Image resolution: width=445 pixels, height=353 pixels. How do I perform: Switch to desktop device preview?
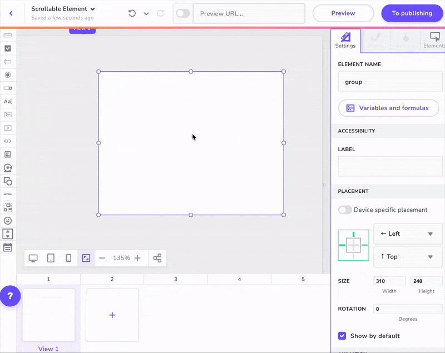(x=33, y=258)
